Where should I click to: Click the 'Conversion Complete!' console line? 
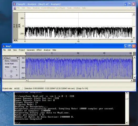(28, 119)
